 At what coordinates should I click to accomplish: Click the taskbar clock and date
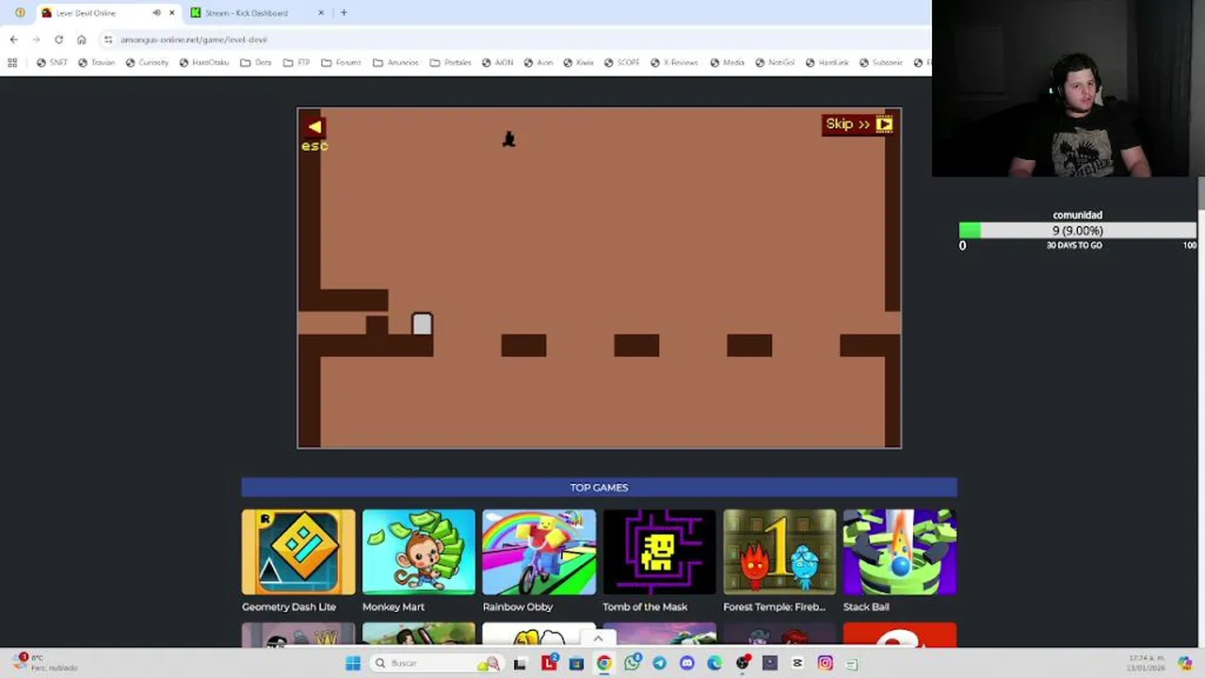coord(1146,663)
